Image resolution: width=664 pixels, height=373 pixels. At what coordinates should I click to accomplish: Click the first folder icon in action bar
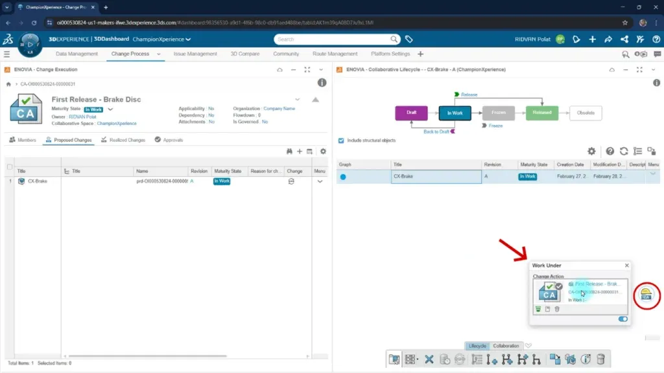coord(394,359)
